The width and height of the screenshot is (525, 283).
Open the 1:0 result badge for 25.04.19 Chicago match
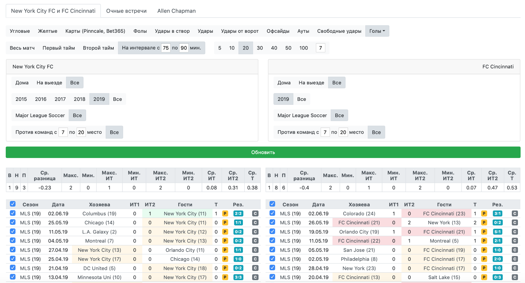(238, 259)
